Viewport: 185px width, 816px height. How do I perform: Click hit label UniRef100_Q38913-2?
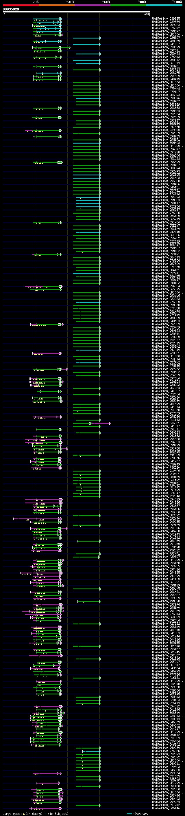coord(168,716)
